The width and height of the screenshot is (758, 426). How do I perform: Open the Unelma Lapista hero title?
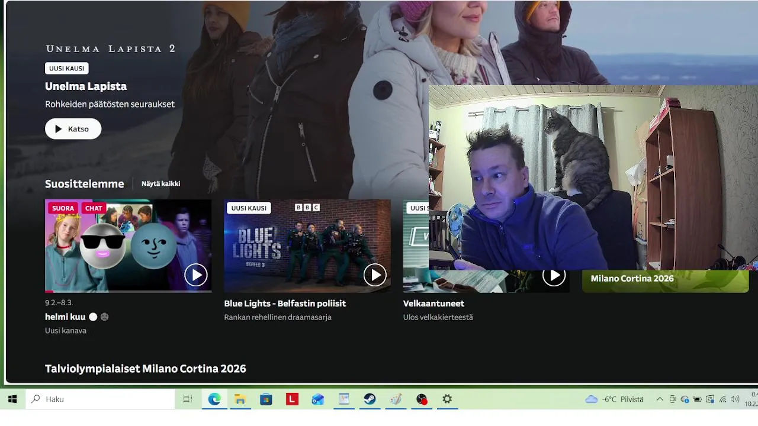point(86,86)
